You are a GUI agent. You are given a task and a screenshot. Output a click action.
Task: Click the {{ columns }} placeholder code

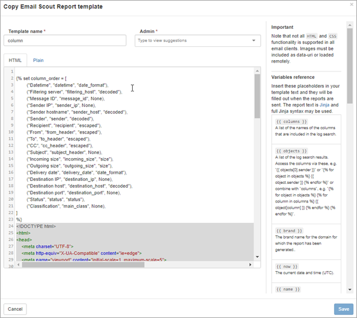[291, 121]
